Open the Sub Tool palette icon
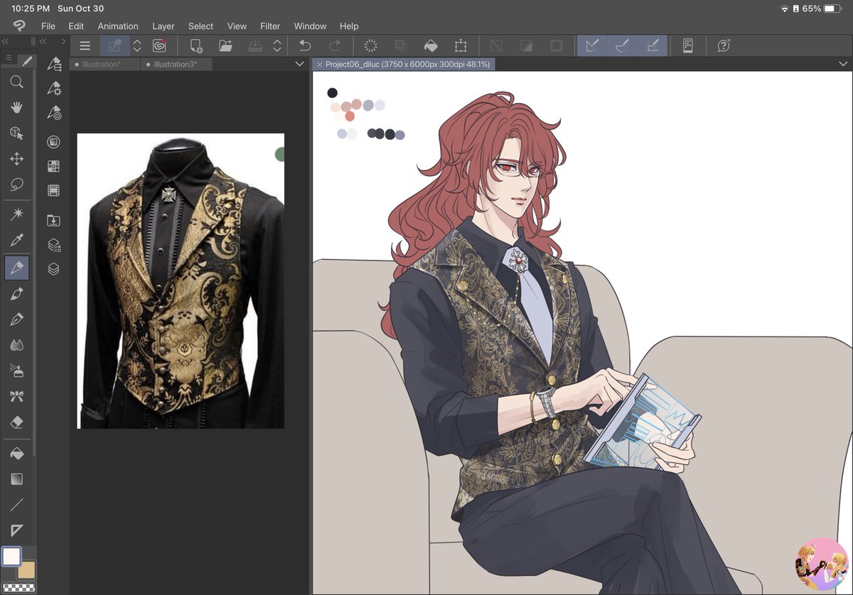Viewport: 853px width, 595px height. 54,64
